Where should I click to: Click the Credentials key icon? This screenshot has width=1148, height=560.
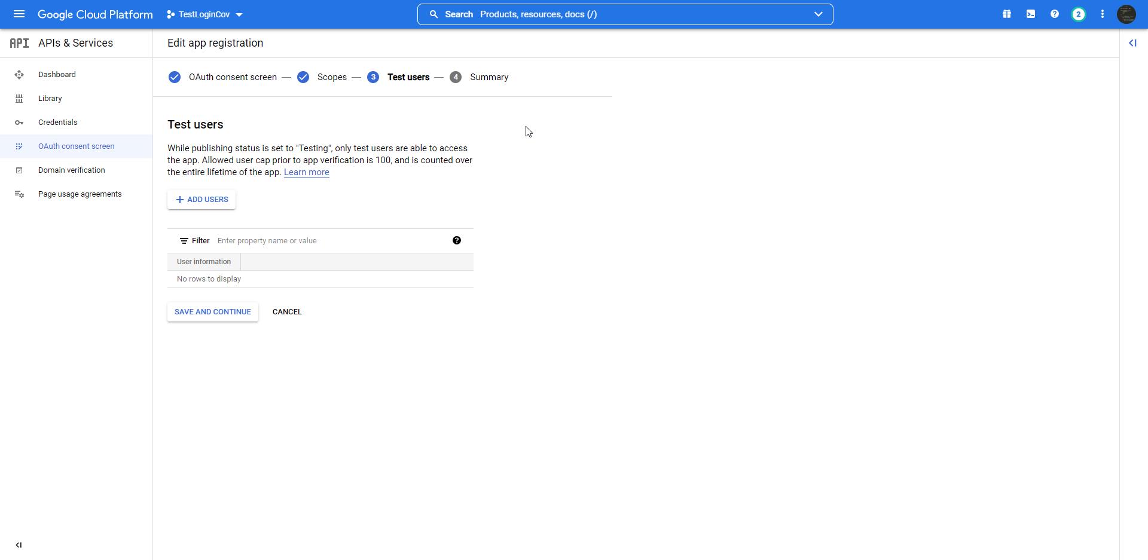coord(19,123)
